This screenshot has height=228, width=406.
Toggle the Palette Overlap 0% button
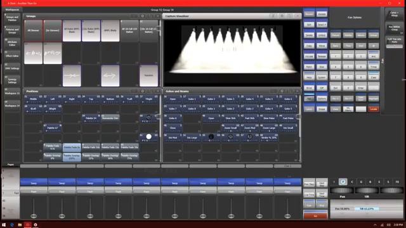point(53,157)
